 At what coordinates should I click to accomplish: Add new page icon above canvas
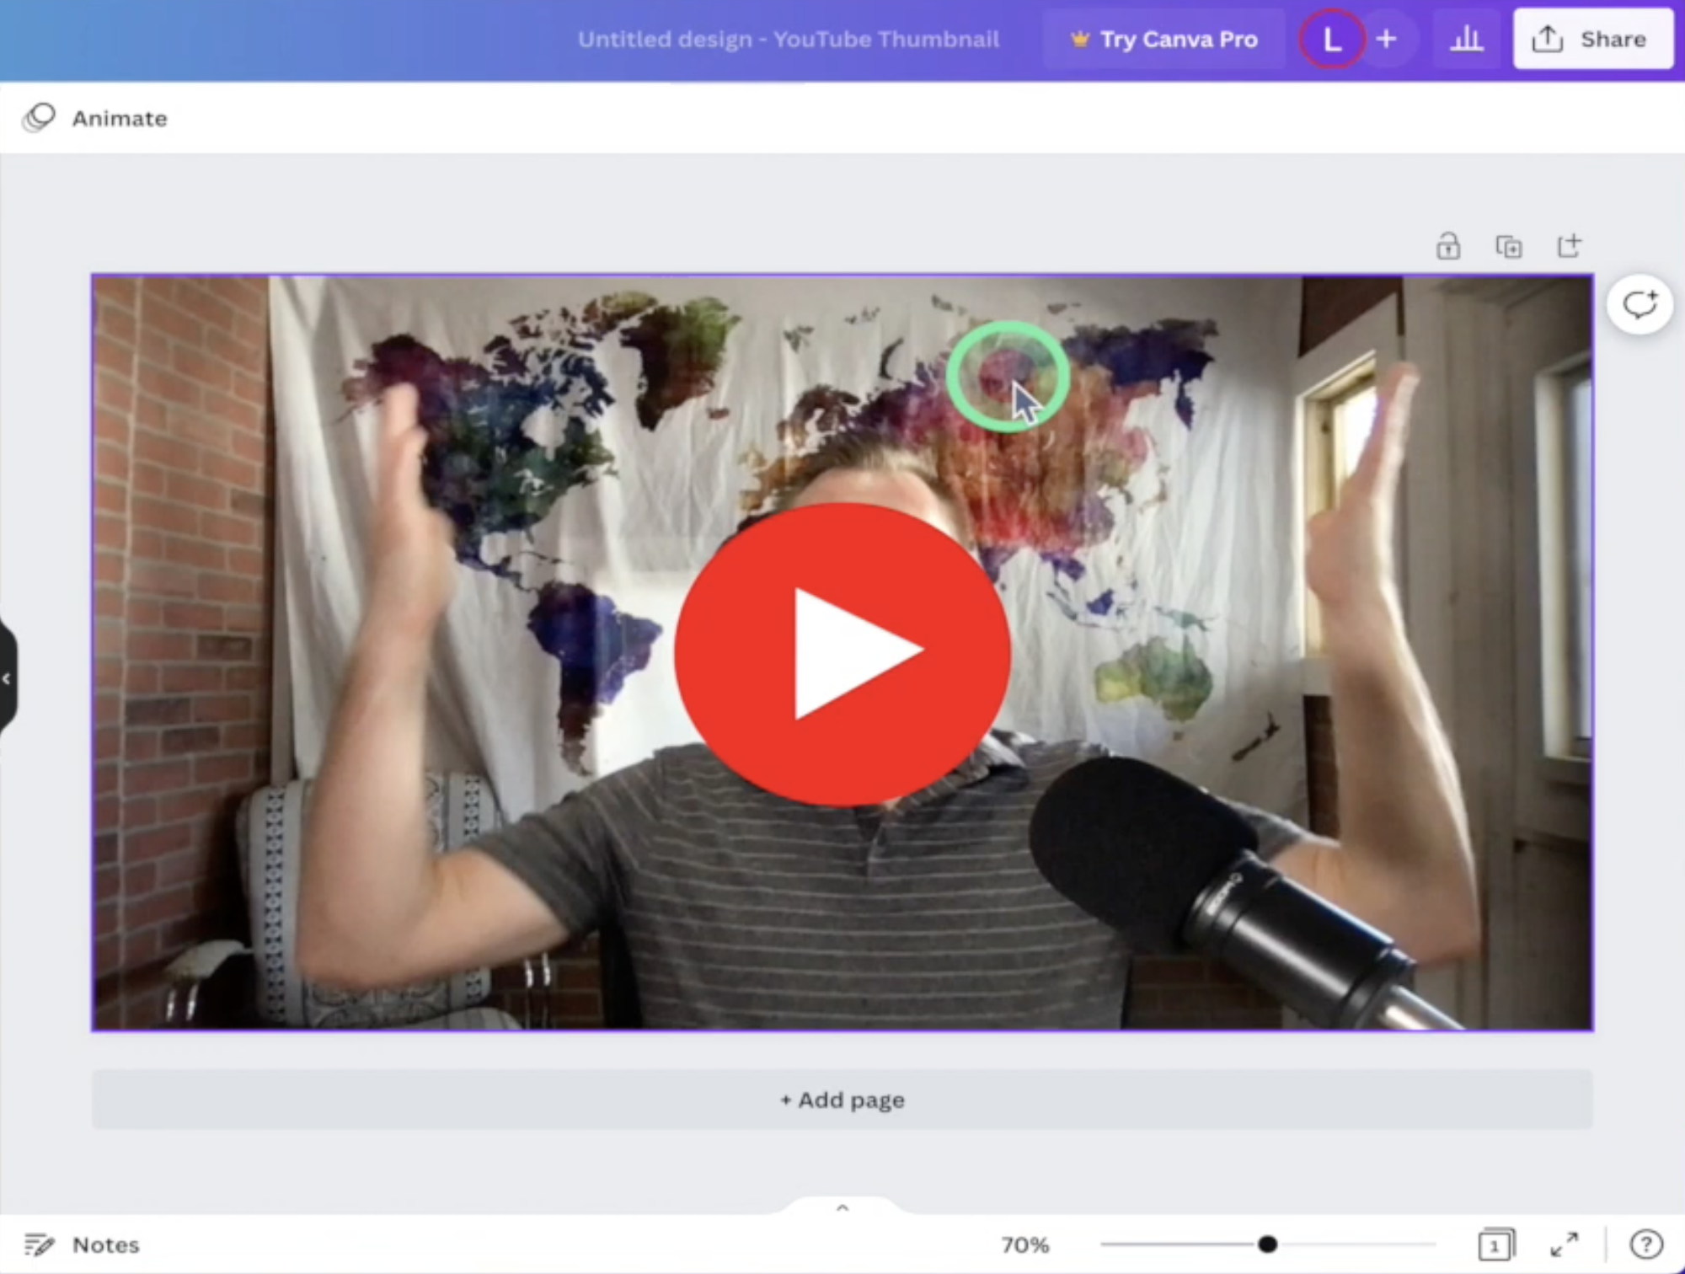tap(1568, 246)
